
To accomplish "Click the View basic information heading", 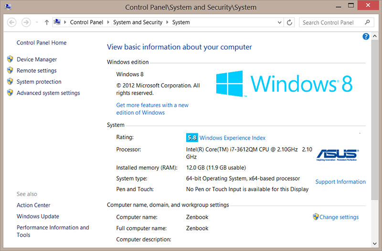I will coord(180,47).
